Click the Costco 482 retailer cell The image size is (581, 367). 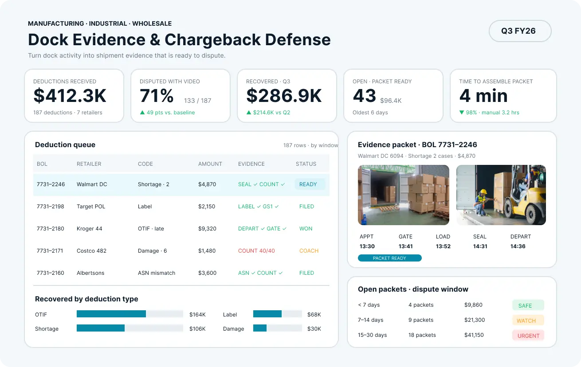pyautogui.click(x=91, y=251)
